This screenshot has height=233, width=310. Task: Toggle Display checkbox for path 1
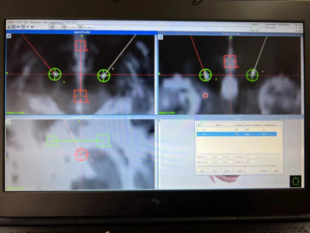[x=237, y=129]
